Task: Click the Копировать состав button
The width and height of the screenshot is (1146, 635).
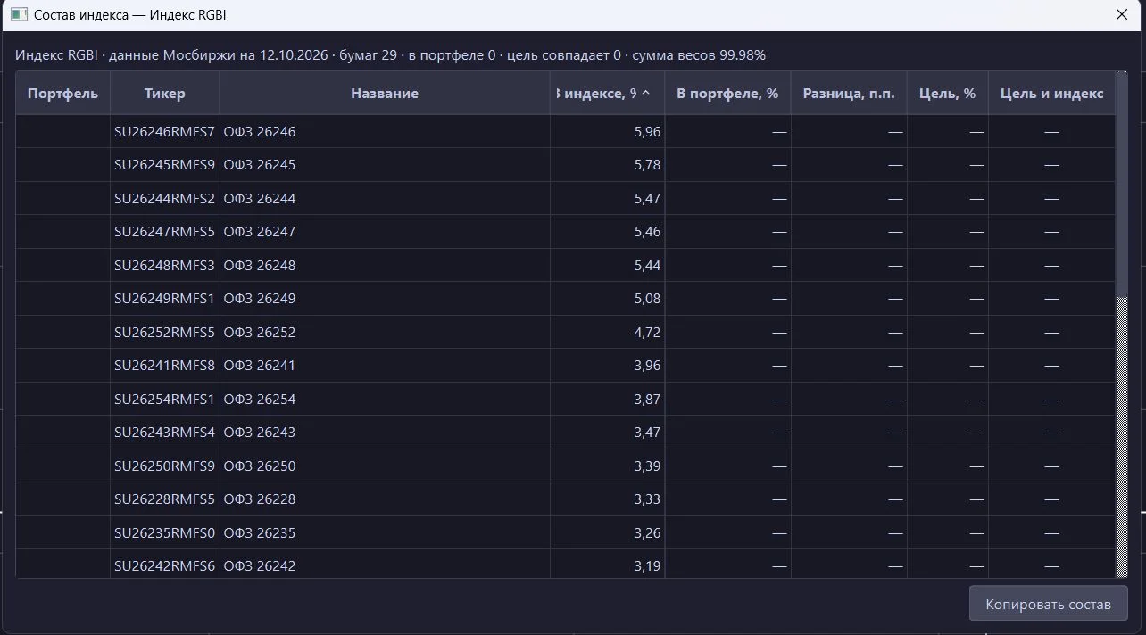Action: pyautogui.click(x=1048, y=604)
